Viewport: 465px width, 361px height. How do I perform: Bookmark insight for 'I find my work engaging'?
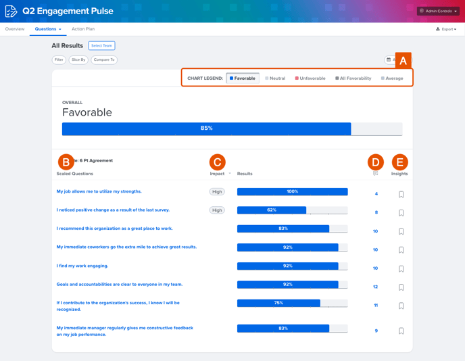(401, 269)
